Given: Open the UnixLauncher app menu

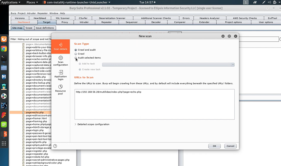Looking at the screenshot, I should coord(77,2).
